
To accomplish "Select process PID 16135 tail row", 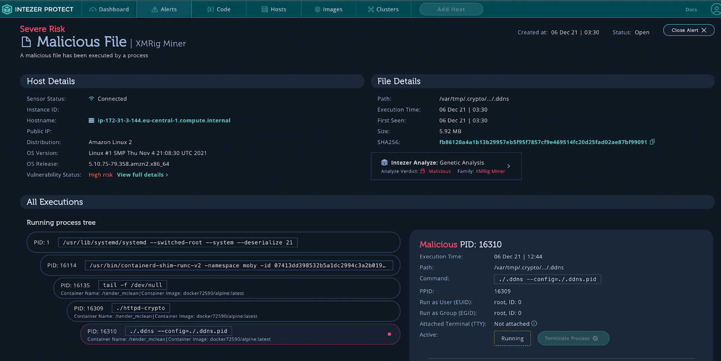I will (x=227, y=288).
